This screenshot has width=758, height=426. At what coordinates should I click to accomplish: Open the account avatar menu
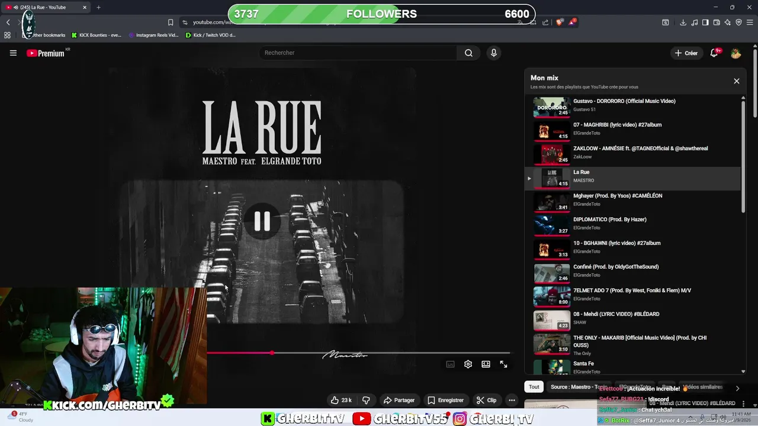tap(735, 53)
